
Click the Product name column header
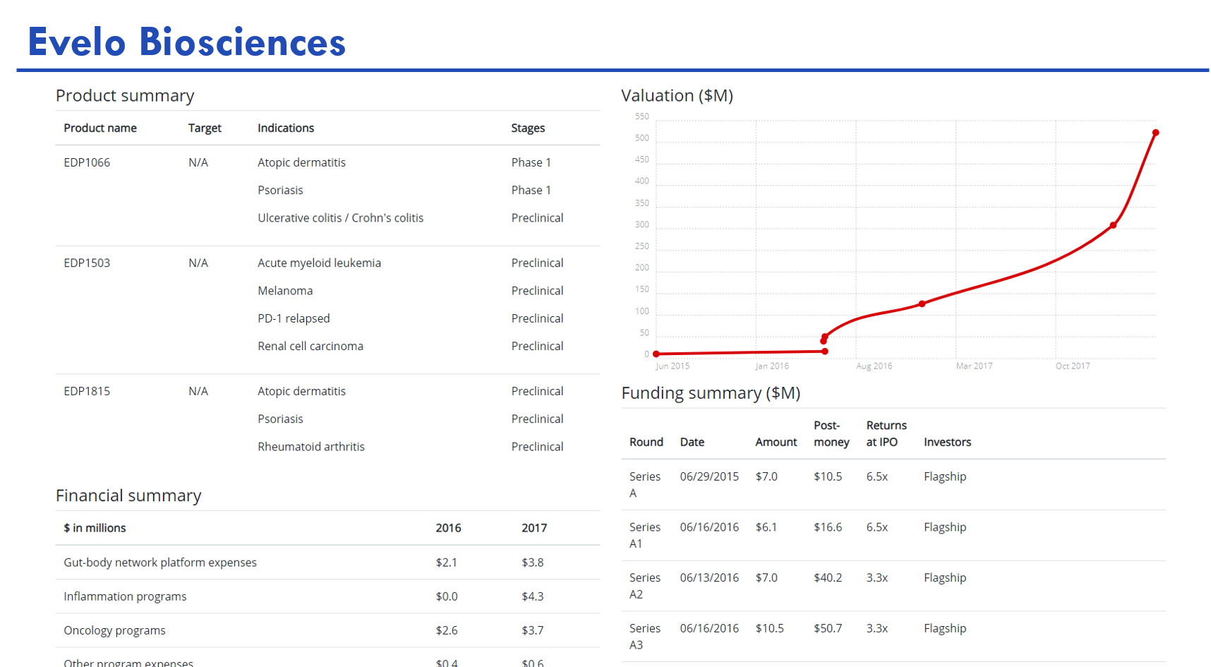(100, 128)
